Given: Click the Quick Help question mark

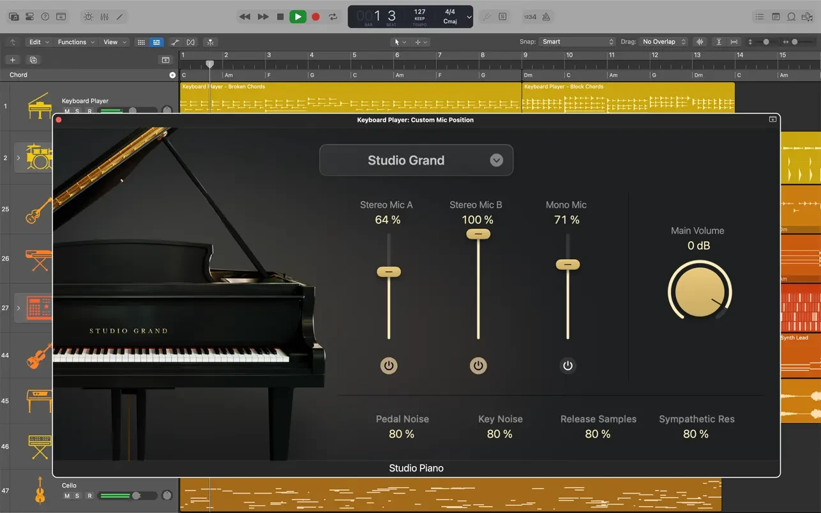Looking at the screenshot, I should click(x=45, y=17).
